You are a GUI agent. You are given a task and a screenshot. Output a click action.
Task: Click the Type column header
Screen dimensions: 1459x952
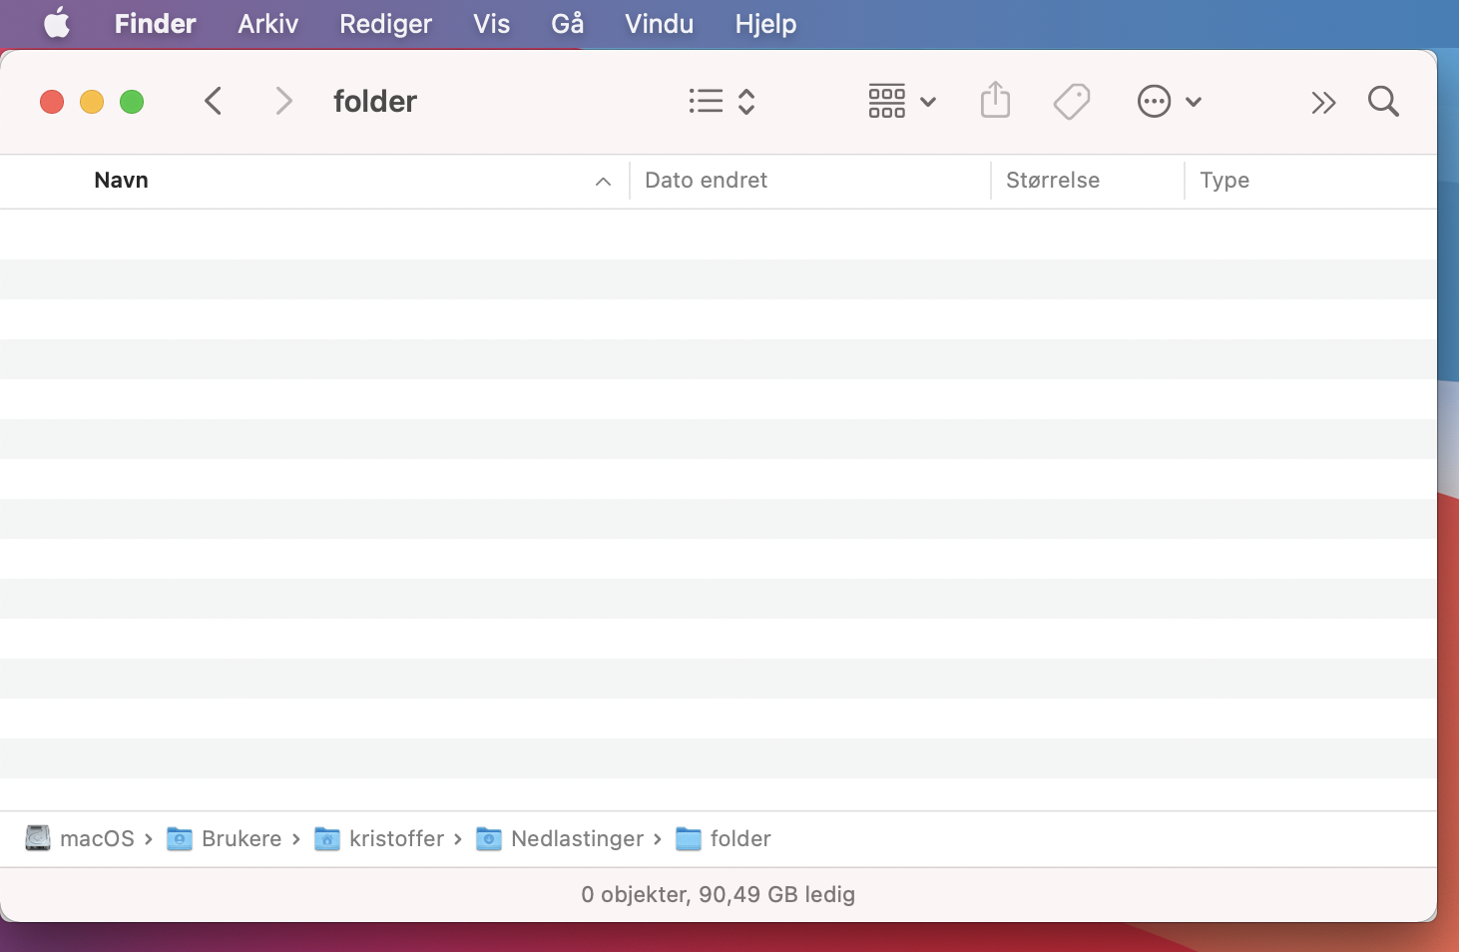coord(1224,181)
